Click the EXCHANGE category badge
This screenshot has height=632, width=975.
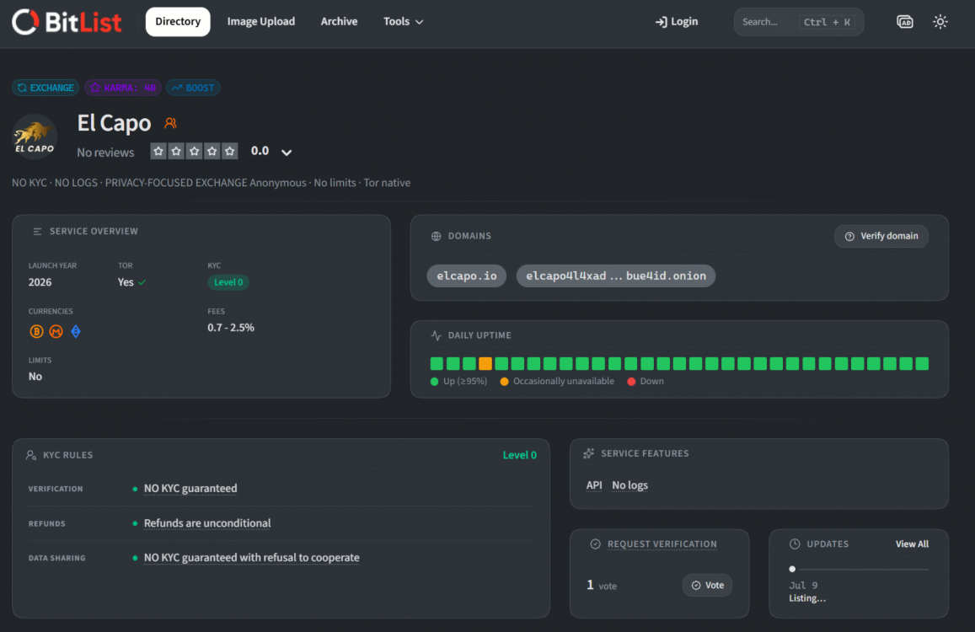(x=46, y=88)
